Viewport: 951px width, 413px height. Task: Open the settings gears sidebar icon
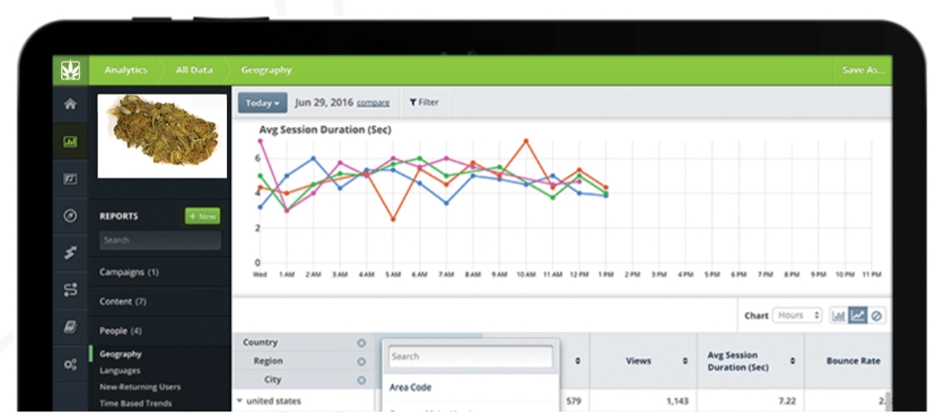pyautogui.click(x=70, y=365)
